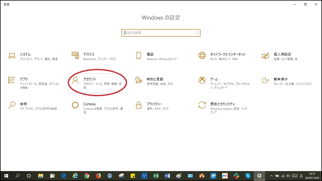Screen dimensions: 322x181
Task: Launch Slack from the taskbar
Action: click(x=236, y=176)
